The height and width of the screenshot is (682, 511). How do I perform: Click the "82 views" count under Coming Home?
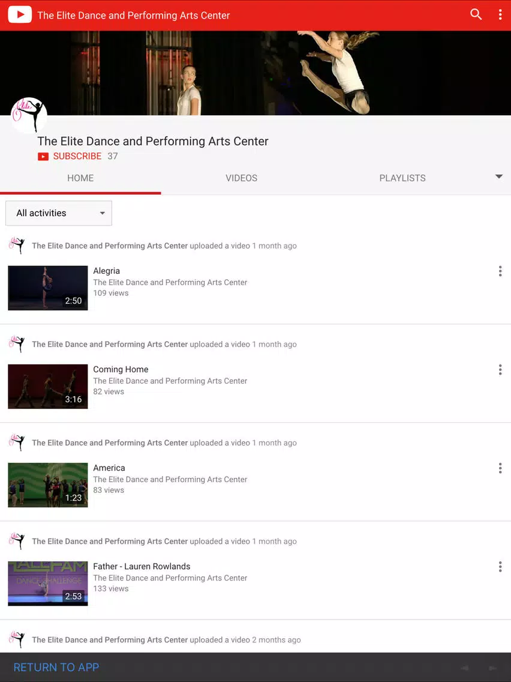pos(109,391)
